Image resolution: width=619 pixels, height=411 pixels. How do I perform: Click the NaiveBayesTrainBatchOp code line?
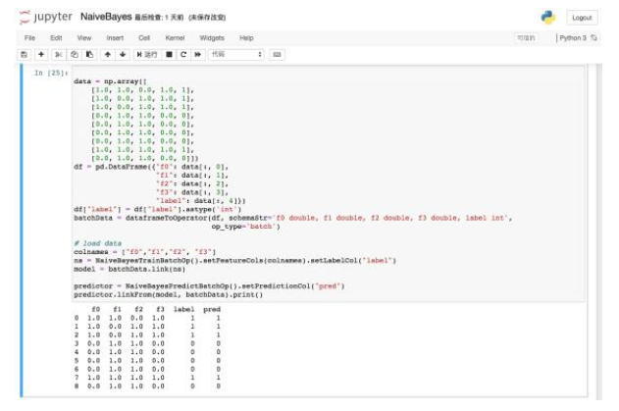point(234,261)
